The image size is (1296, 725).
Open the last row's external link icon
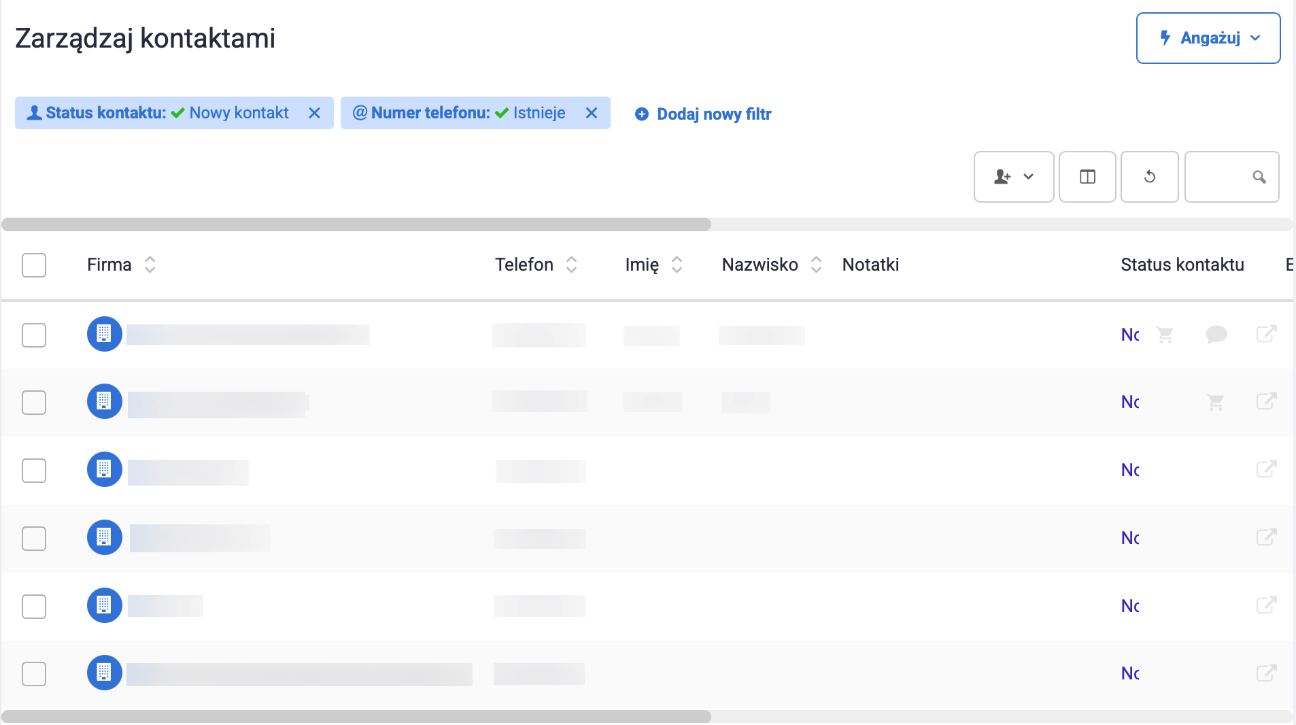(x=1265, y=673)
